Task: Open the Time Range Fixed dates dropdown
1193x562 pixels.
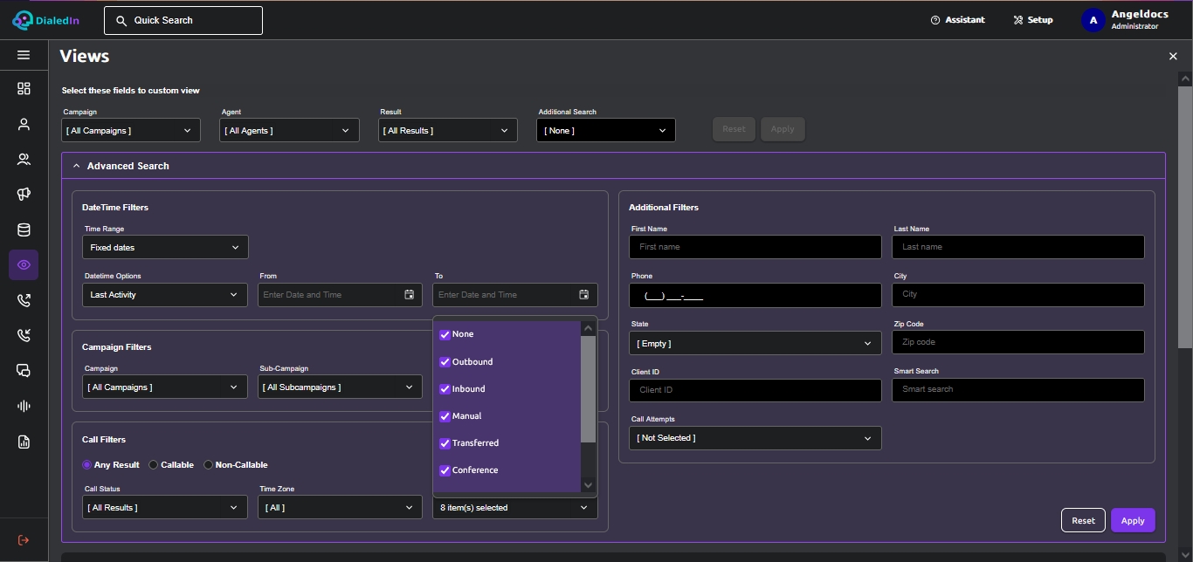Action: coord(165,247)
